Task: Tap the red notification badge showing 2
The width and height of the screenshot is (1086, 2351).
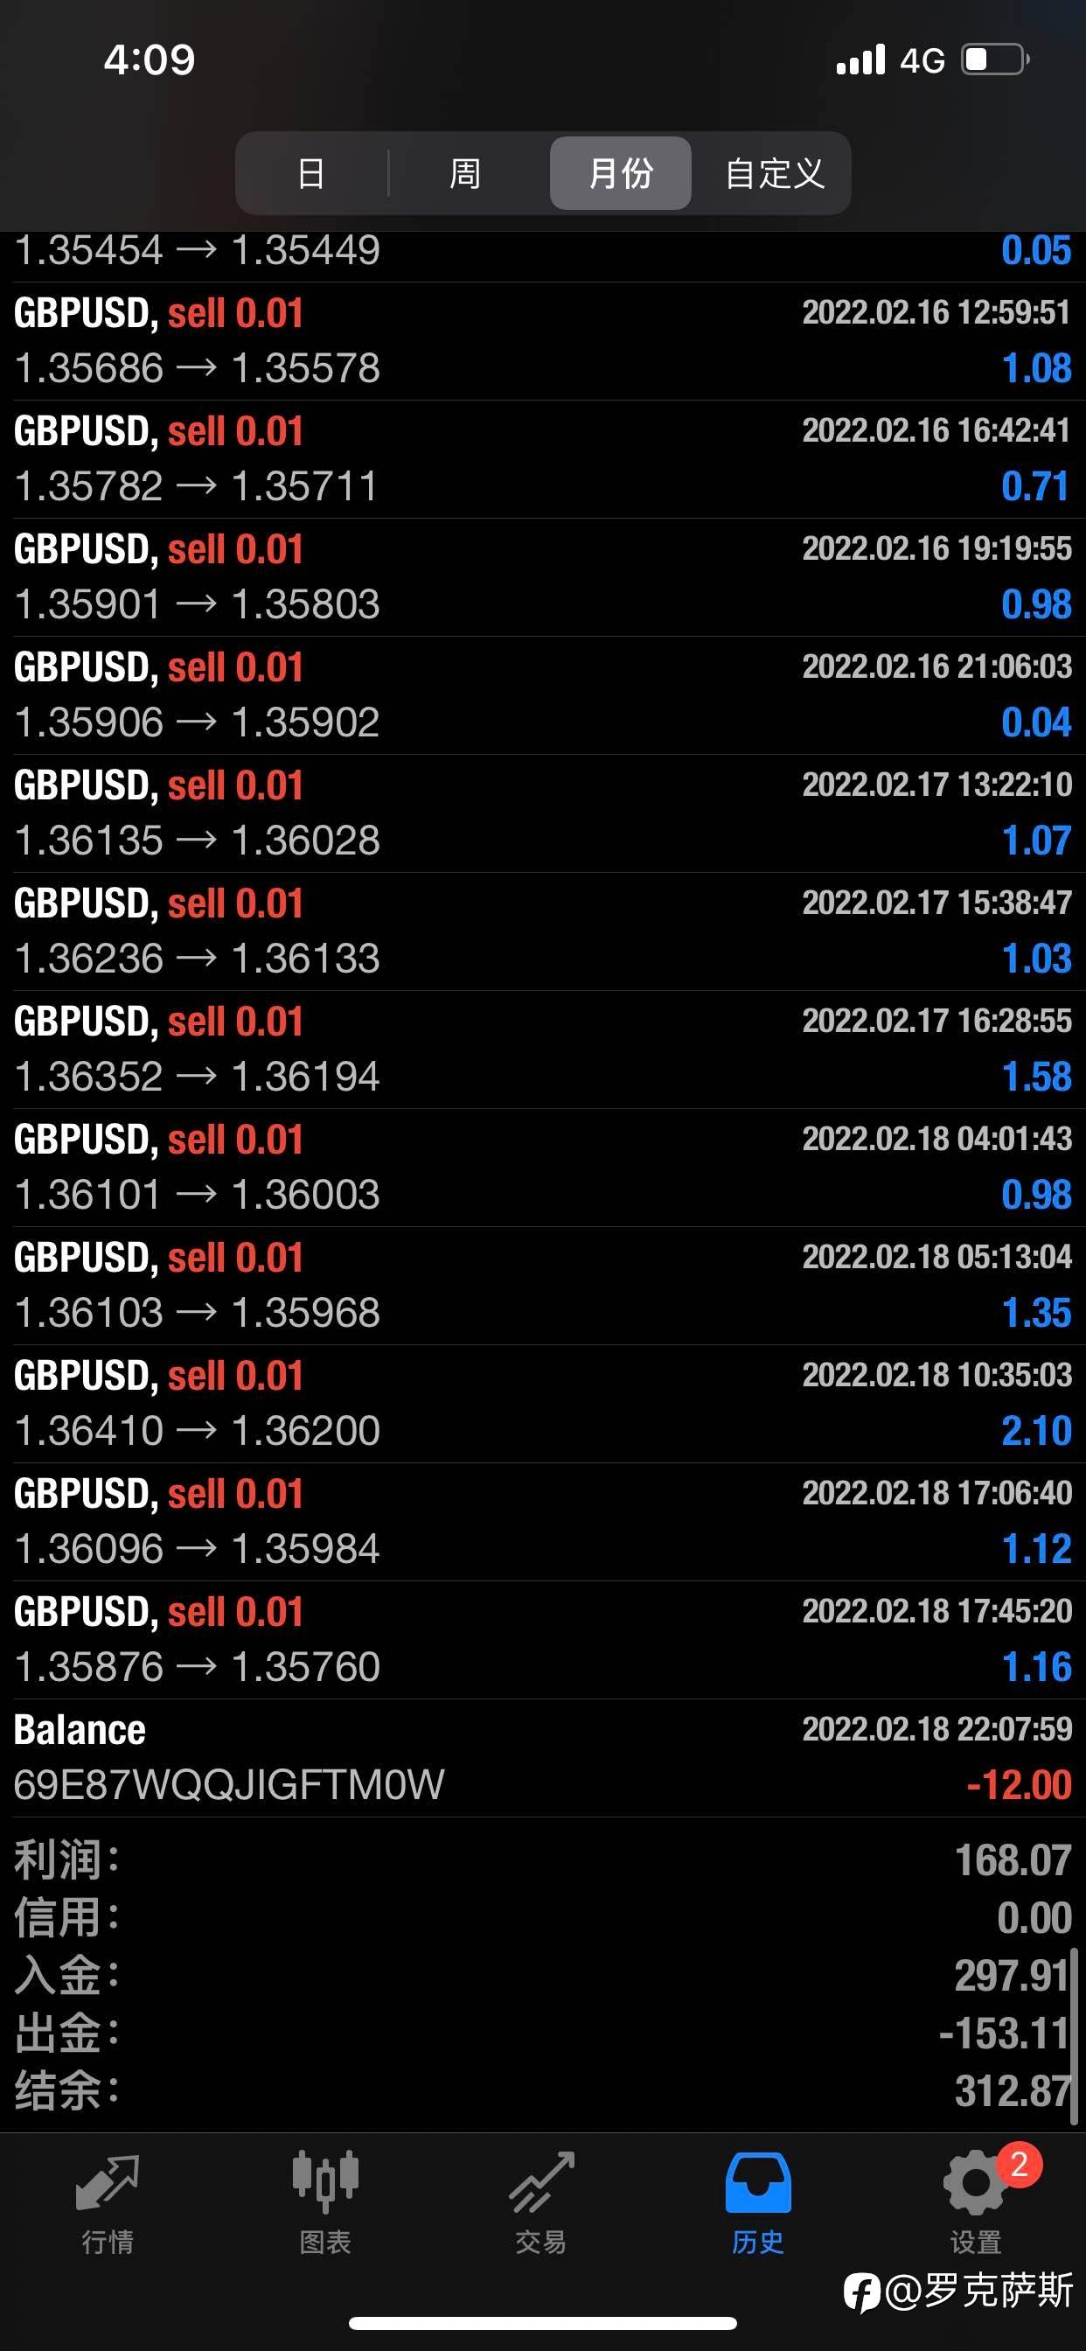Action: point(1020,2164)
